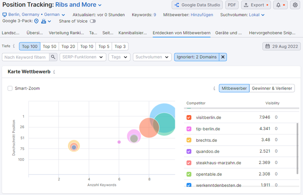Viewport: 303px width, 195px height.
Task: Switch to Verteilung Ranki... tab
Action: (66, 33)
